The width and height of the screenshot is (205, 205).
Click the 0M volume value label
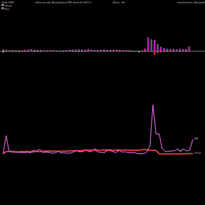(196, 139)
